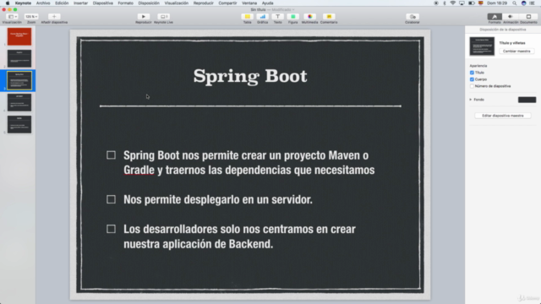This screenshot has width=541, height=304.
Task: Open the Ventana menu
Action: (249, 3)
